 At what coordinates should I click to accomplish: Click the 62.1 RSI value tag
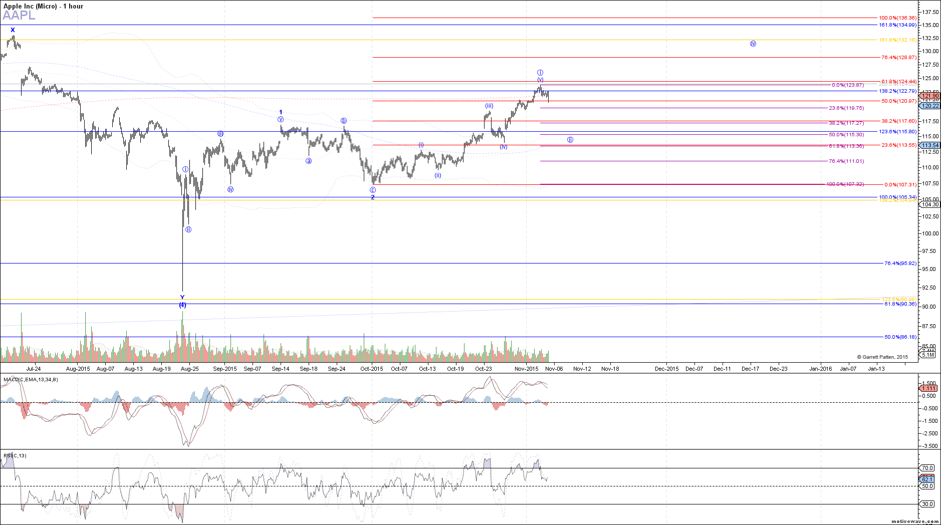(x=928, y=479)
